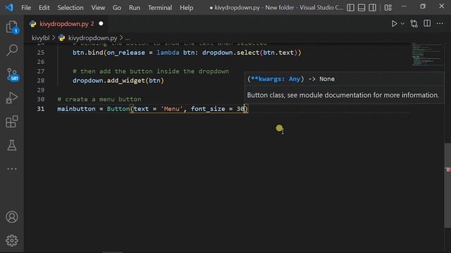451x253 pixels.
Task: Open changes with the source control compare icon
Action: point(414,23)
